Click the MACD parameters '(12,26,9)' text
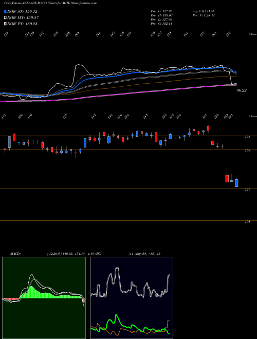Image resolution: width=257 pixels, height=339 pixels. (x=54, y=254)
